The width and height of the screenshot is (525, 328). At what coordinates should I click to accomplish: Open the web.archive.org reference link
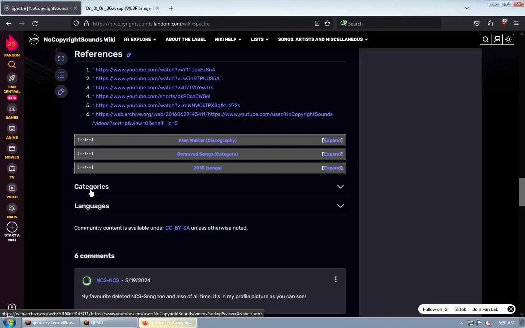[x=212, y=119]
